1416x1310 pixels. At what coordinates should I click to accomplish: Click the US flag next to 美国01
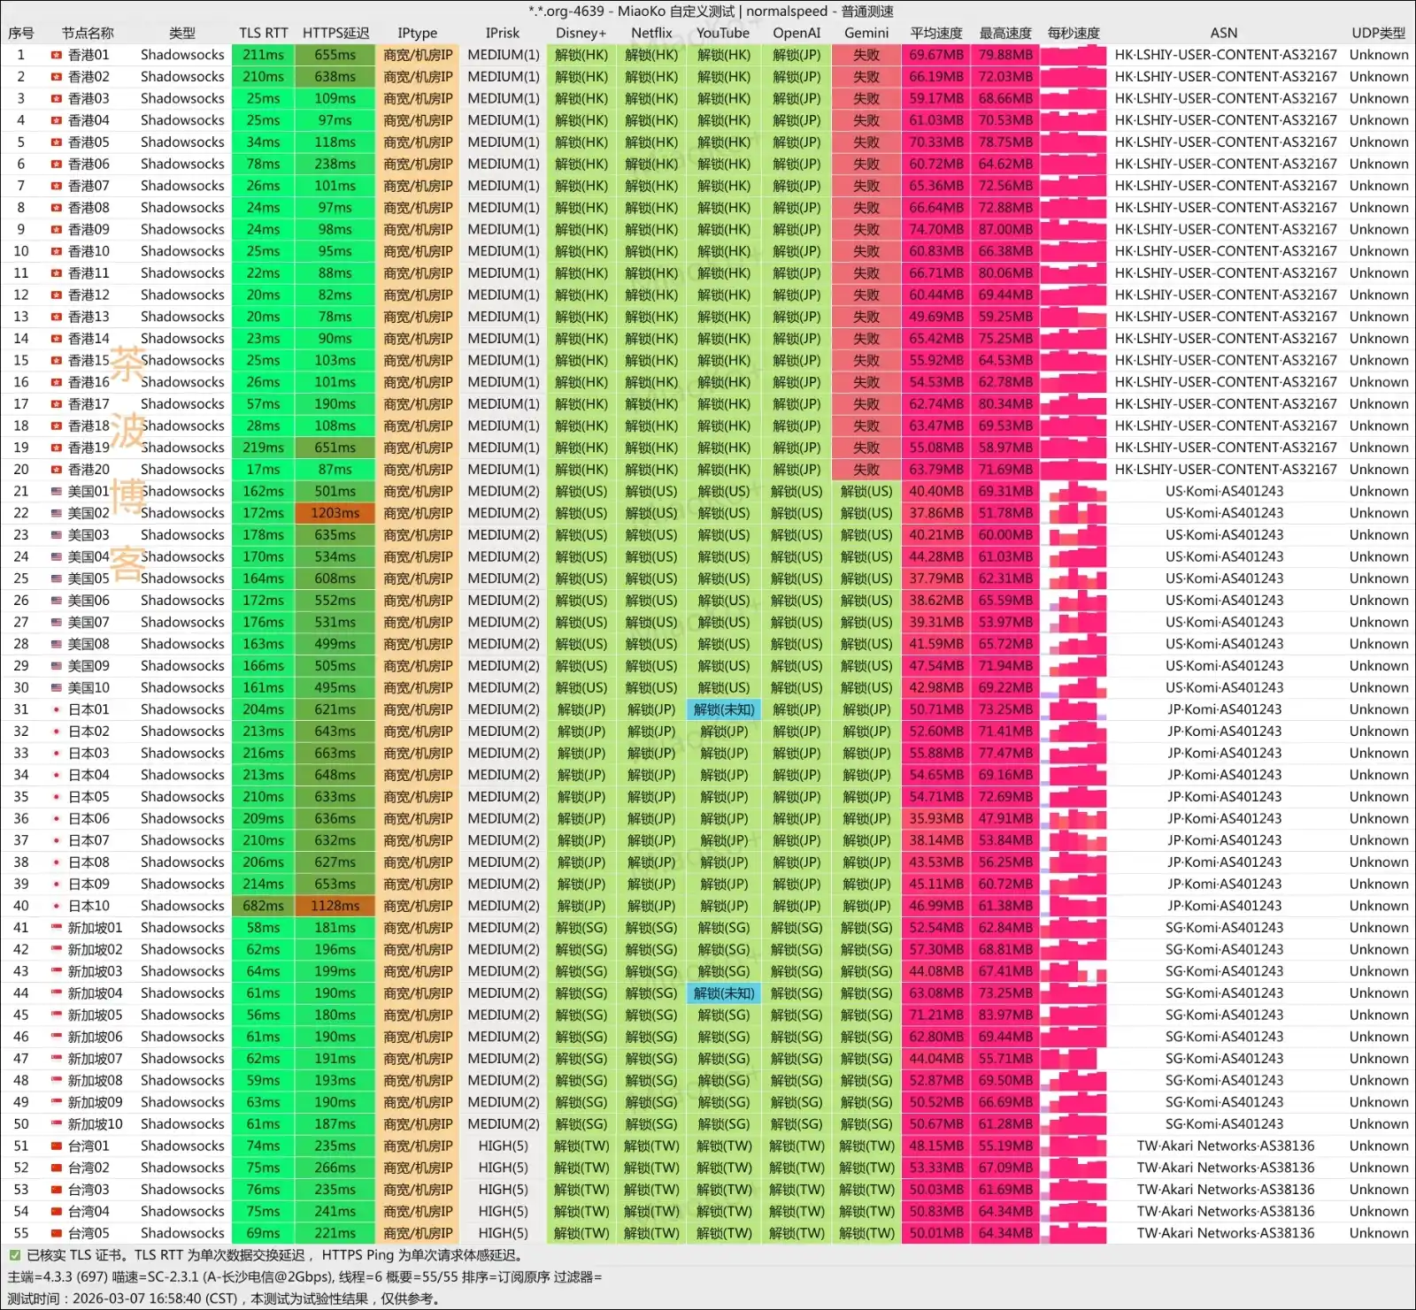pyautogui.click(x=57, y=492)
